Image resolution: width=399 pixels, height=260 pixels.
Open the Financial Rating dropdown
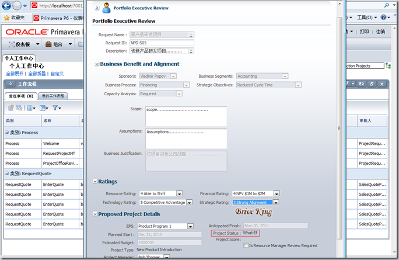[276, 193]
